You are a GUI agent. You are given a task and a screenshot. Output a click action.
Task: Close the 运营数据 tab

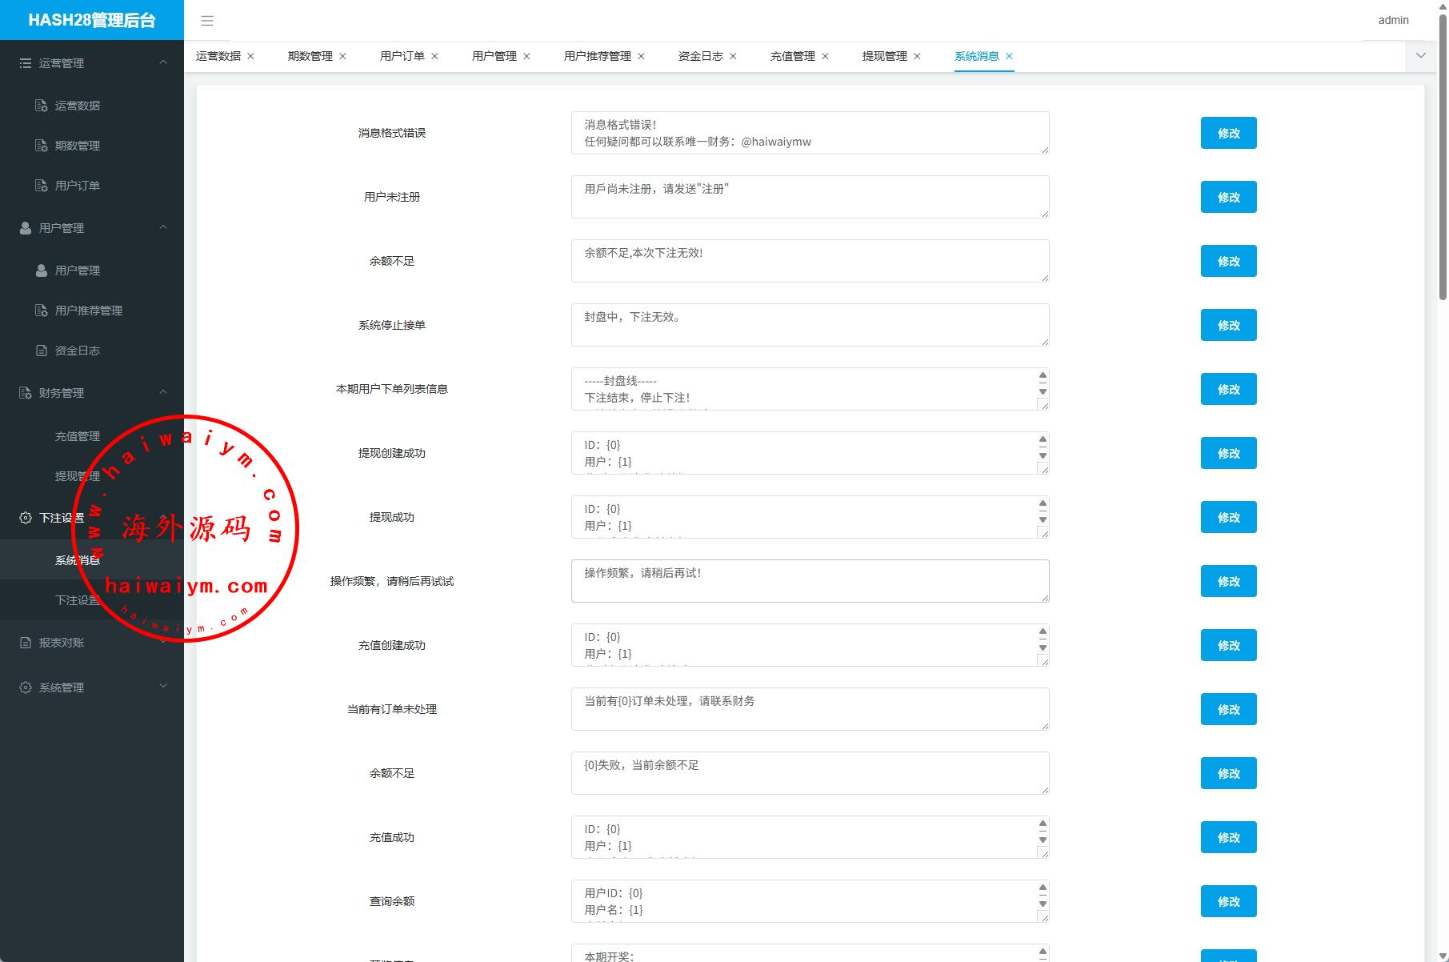click(250, 56)
